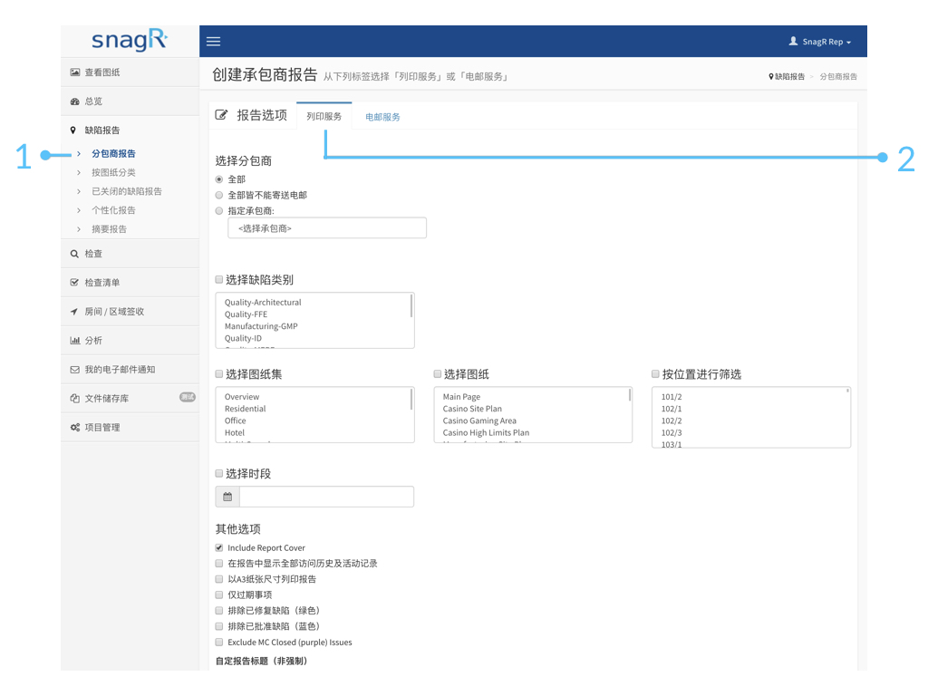The image size is (928, 696).
Task: Click the 分析 bar chart icon
Action: [74, 341]
